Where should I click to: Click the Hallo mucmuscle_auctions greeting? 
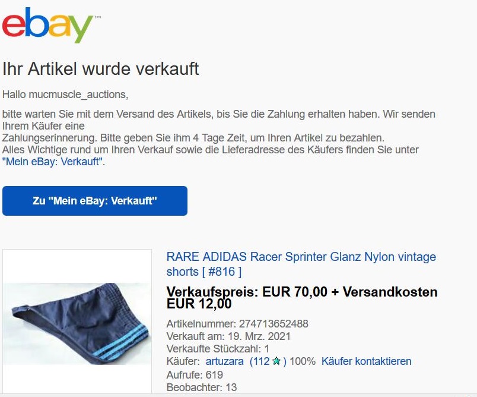tap(65, 94)
